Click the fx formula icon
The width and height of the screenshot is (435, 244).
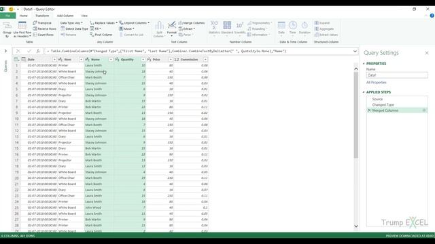38,51
